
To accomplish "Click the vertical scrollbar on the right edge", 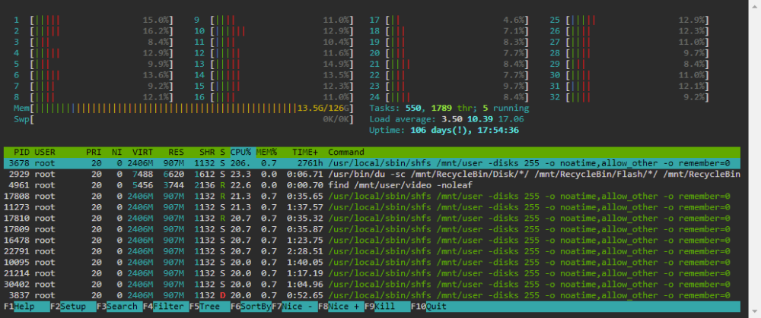I will [755, 159].
